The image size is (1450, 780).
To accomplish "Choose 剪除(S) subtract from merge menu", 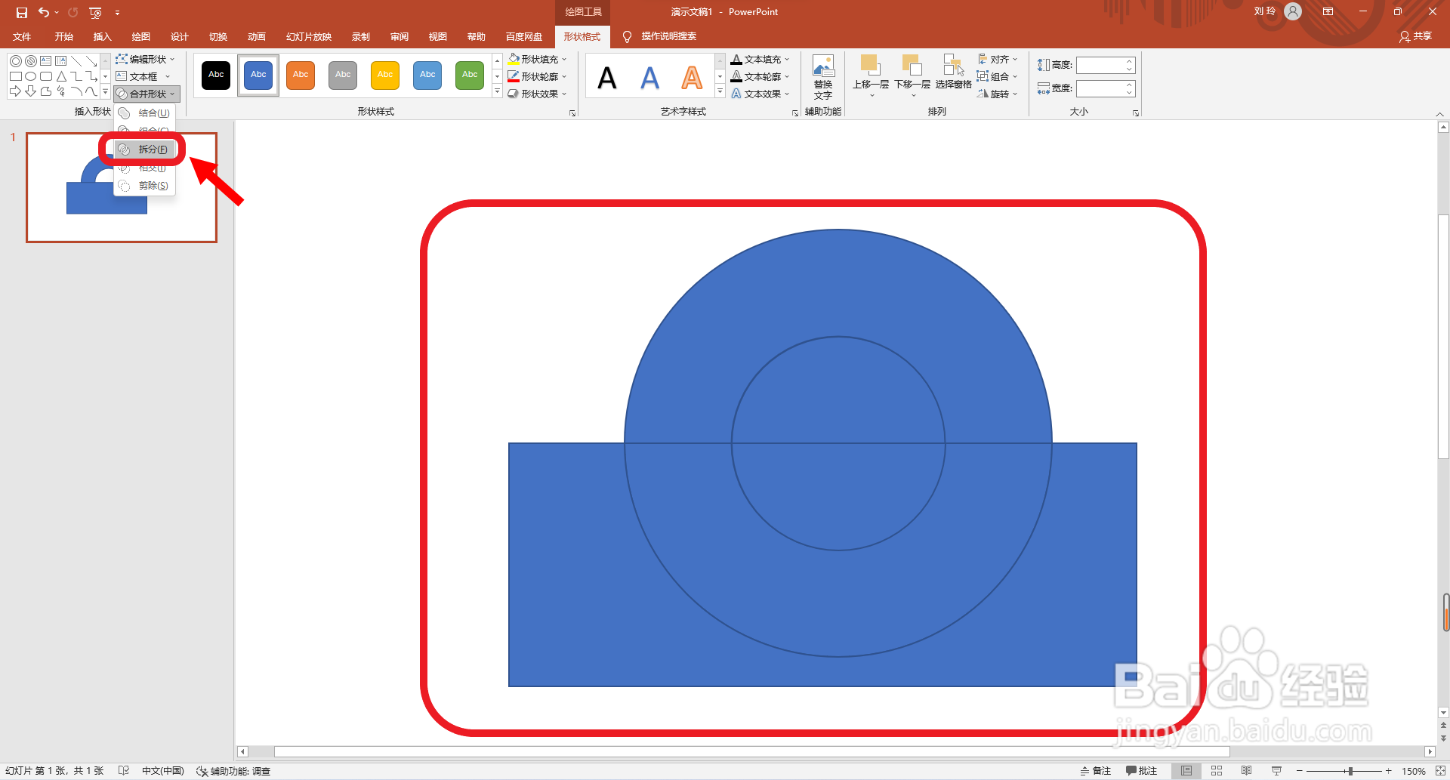I will click(x=145, y=186).
